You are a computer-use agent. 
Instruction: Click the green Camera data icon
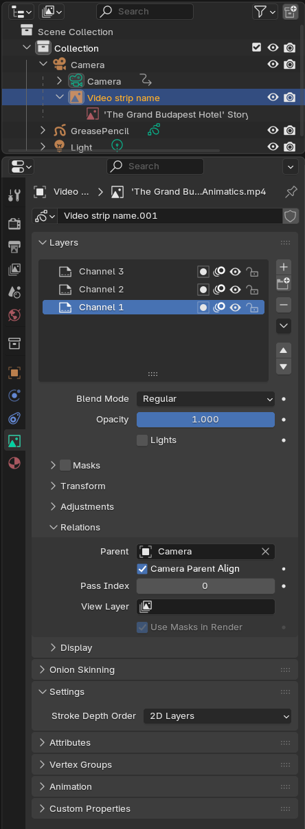pyautogui.click(x=76, y=81)
